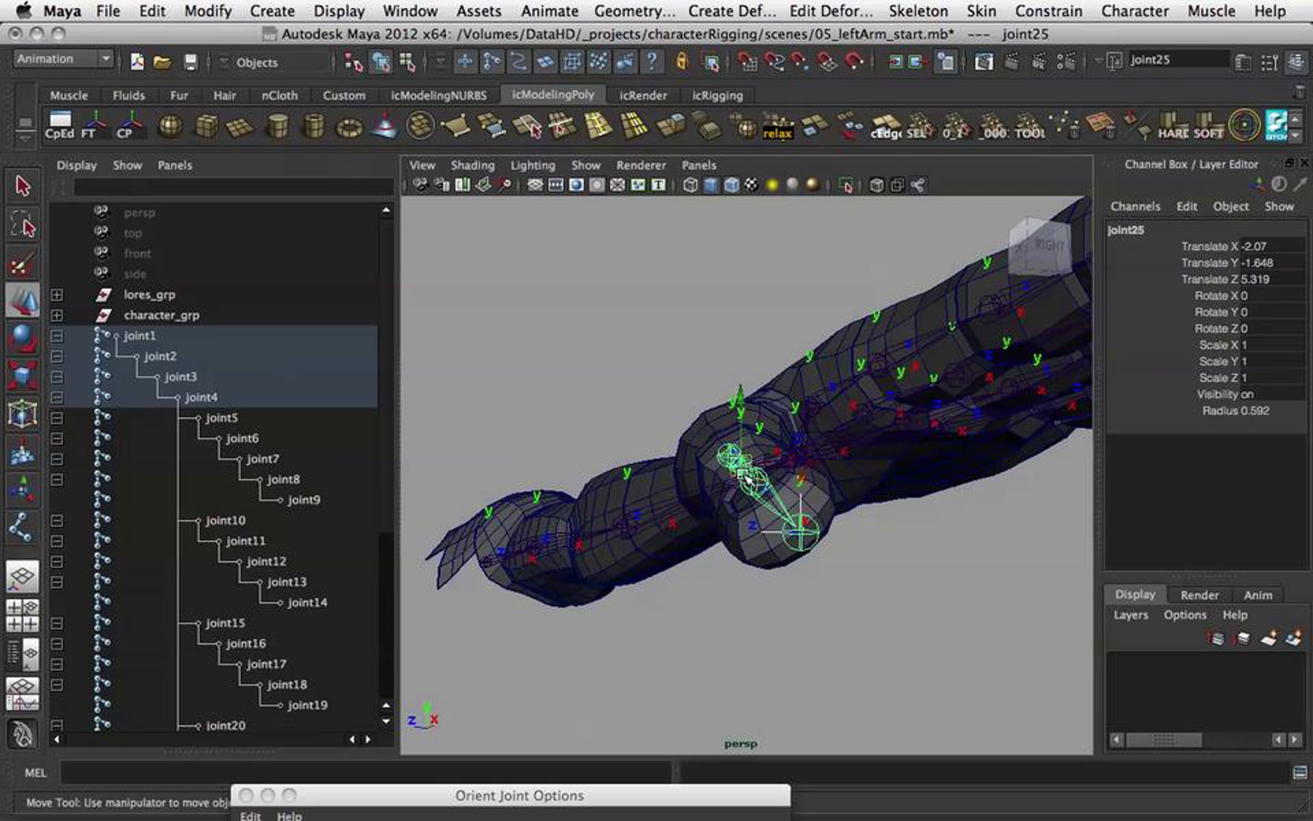1313x821 pixels.
Task: Collapse the joint5 hierarchy in outliner
Action: point(57,418)
